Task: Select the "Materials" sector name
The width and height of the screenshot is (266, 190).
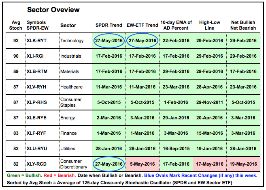Action: 70,71
